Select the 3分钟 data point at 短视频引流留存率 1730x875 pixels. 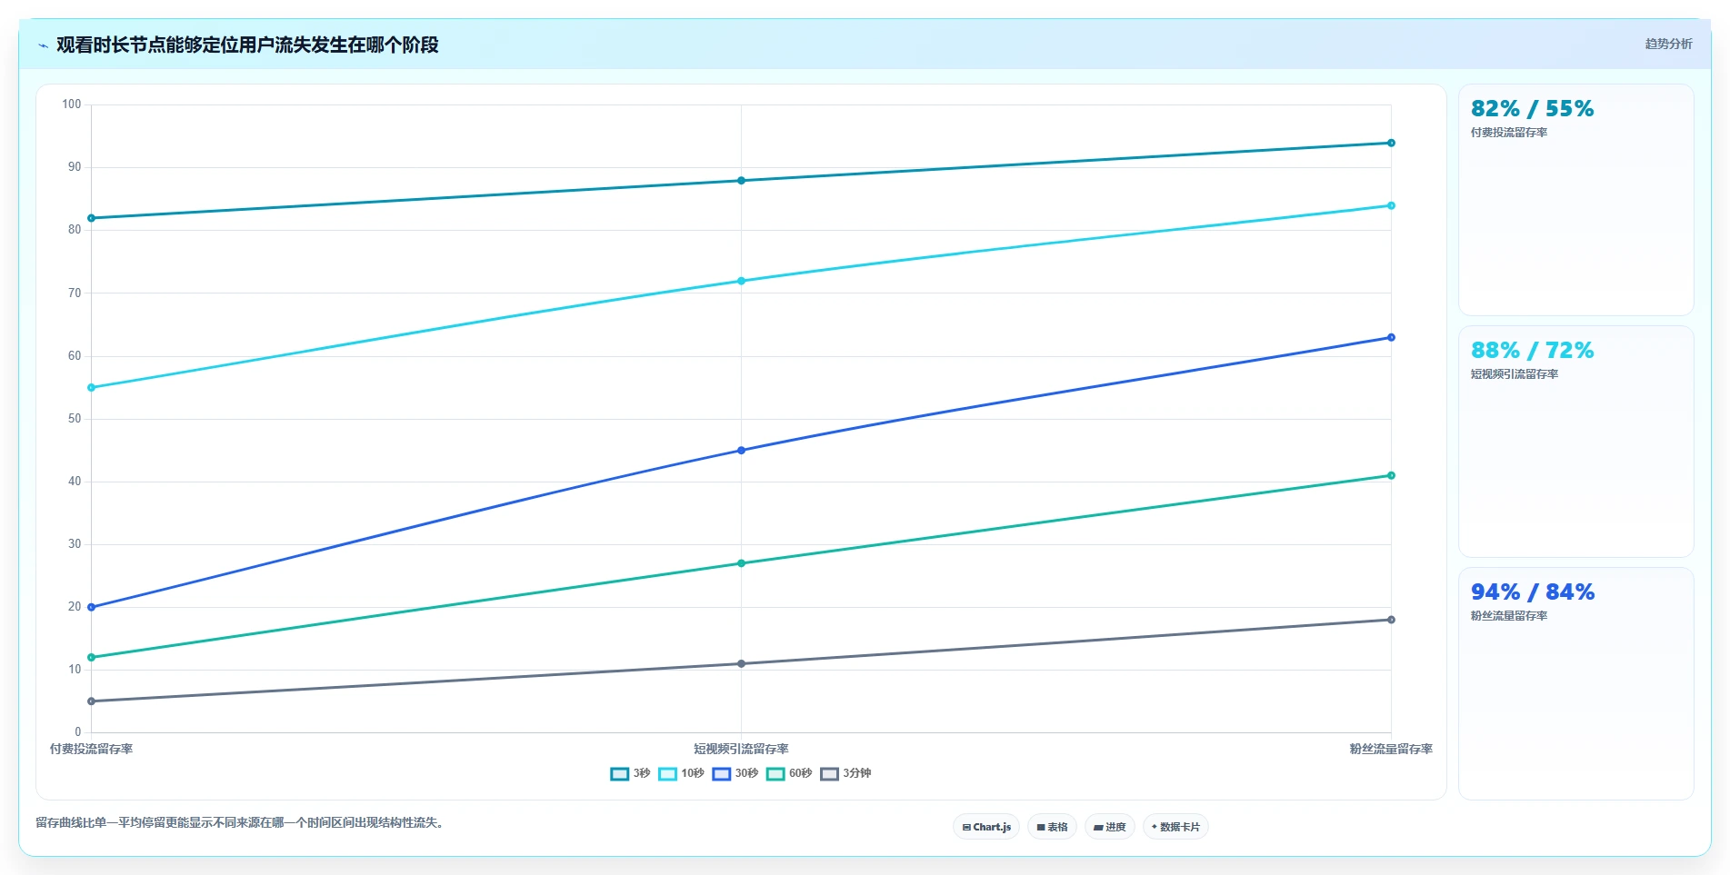tap(741, 664)
